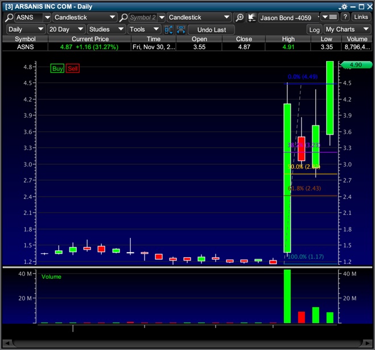
Task: Click the horizontal scrollbar right arrow
Action: [x=368, y=343]
